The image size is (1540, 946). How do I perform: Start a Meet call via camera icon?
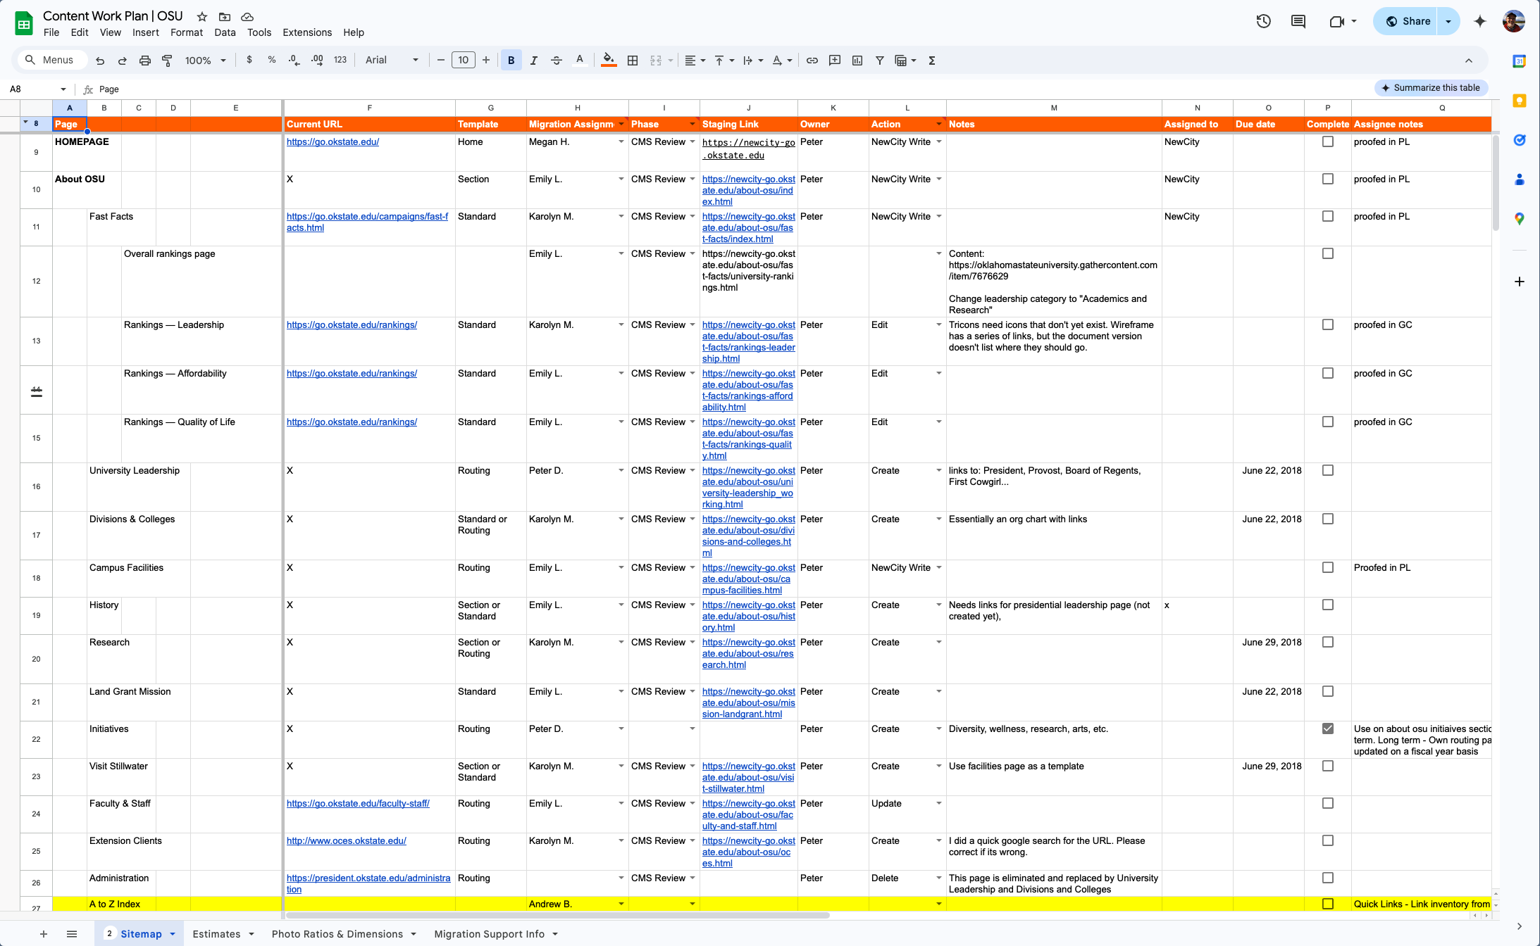click(1337, 21)
